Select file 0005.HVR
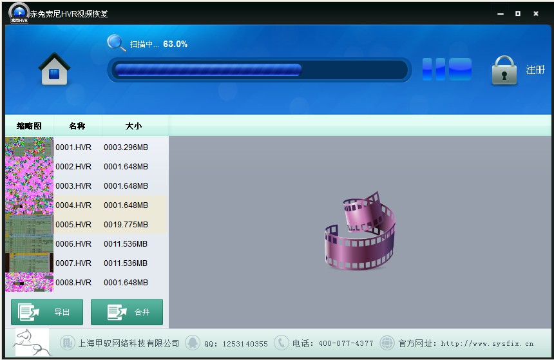 73,225
